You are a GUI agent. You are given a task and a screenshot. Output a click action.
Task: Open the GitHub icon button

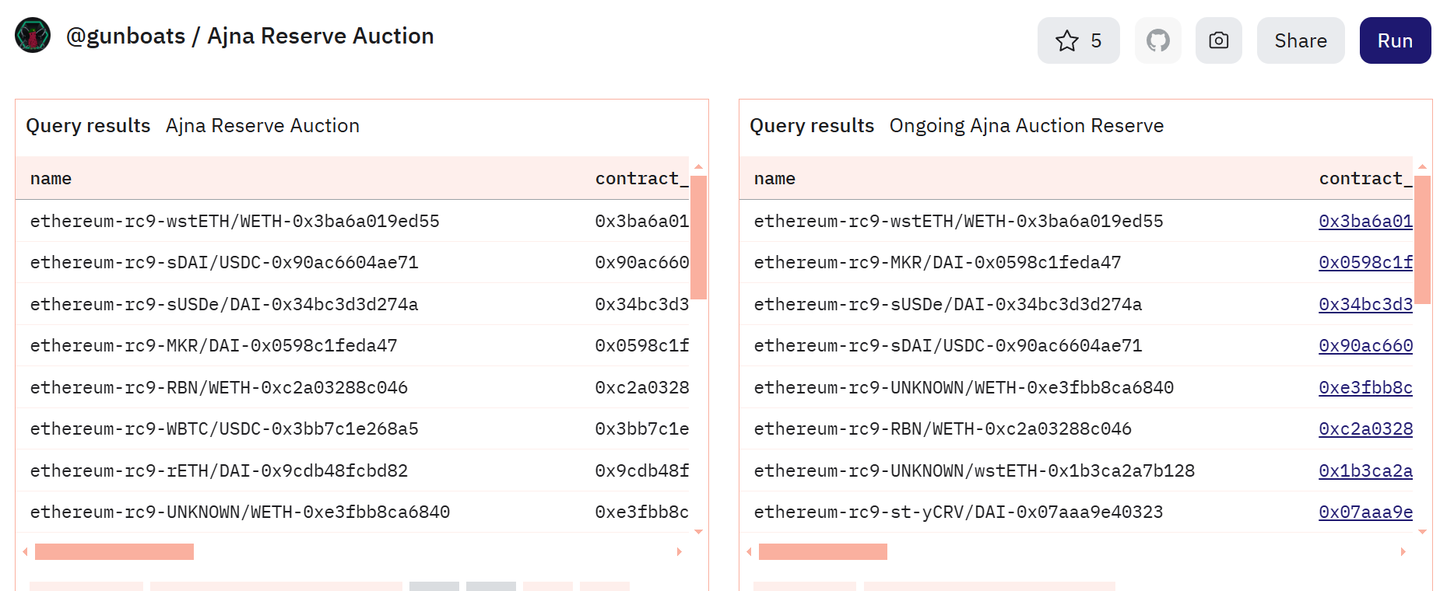[1157, 40]
